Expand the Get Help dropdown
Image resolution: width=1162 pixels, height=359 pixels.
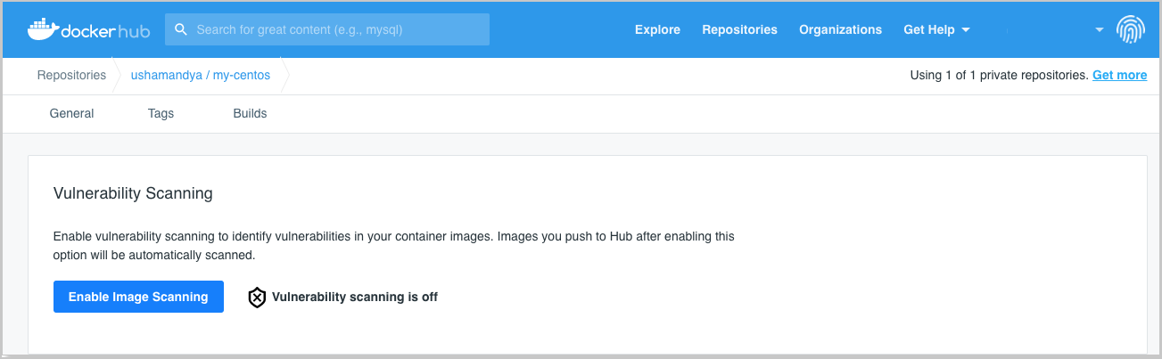coord(936,29)
